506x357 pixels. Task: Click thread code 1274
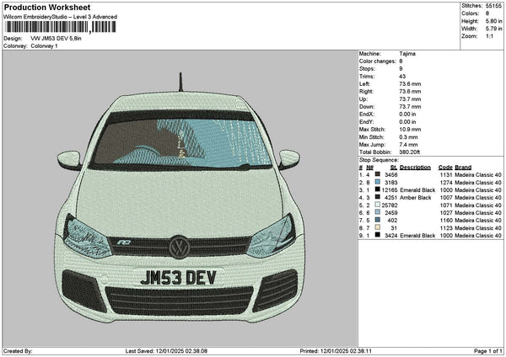click(446, 183)
